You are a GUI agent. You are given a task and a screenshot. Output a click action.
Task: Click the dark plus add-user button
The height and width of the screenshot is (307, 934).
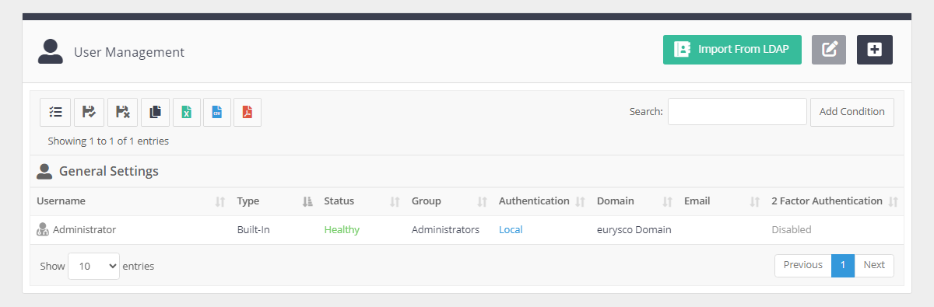click(x=875, y=50)
